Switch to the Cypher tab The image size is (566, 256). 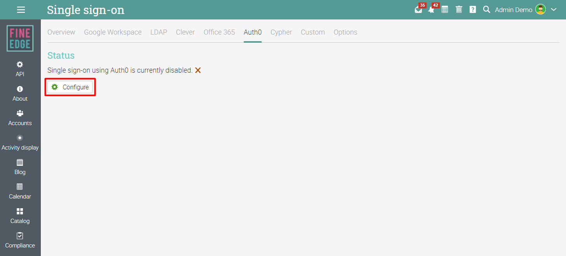(x=281, y=32)
